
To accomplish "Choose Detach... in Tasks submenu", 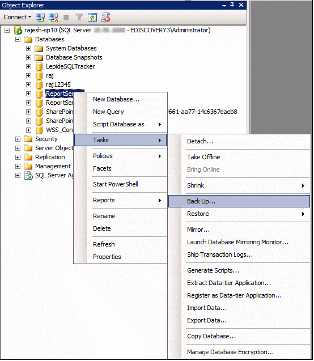I will tap(239, 141).
